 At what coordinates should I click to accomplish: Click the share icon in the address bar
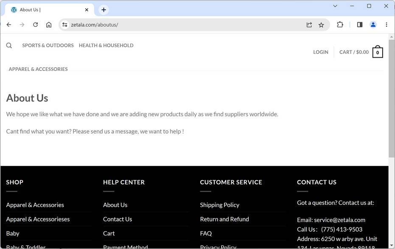(x=309, y=25)
